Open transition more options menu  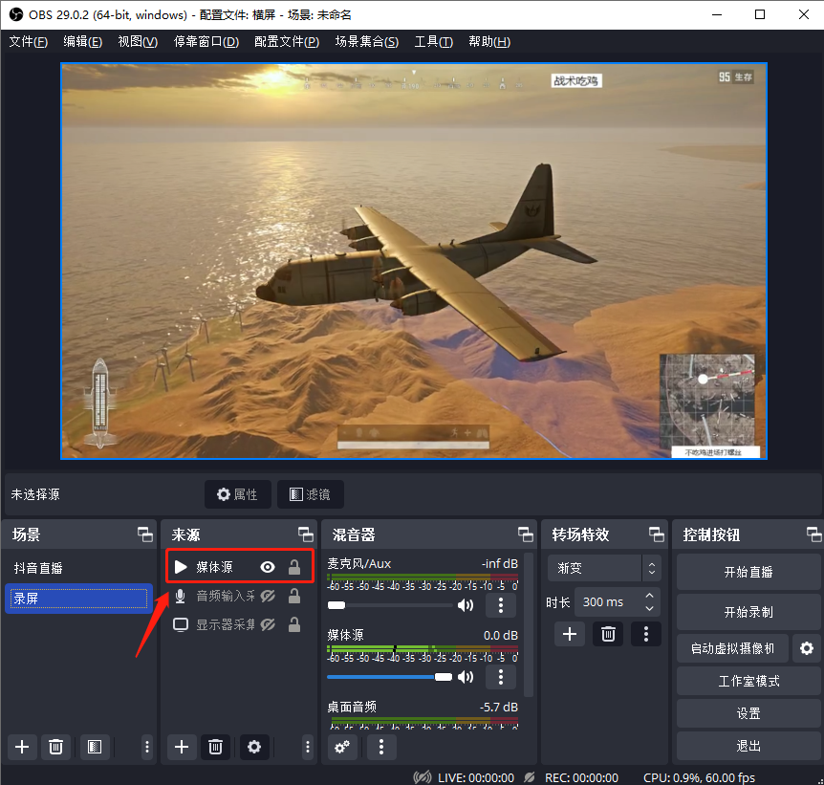(646, 634)
